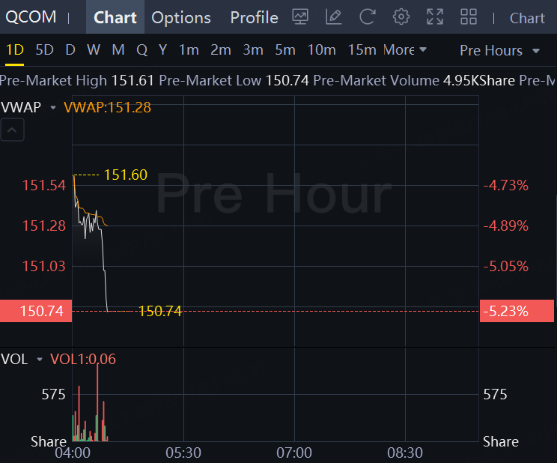Expand chart to full screen
This screenshot has height=463, width=557.
(435, 17)
